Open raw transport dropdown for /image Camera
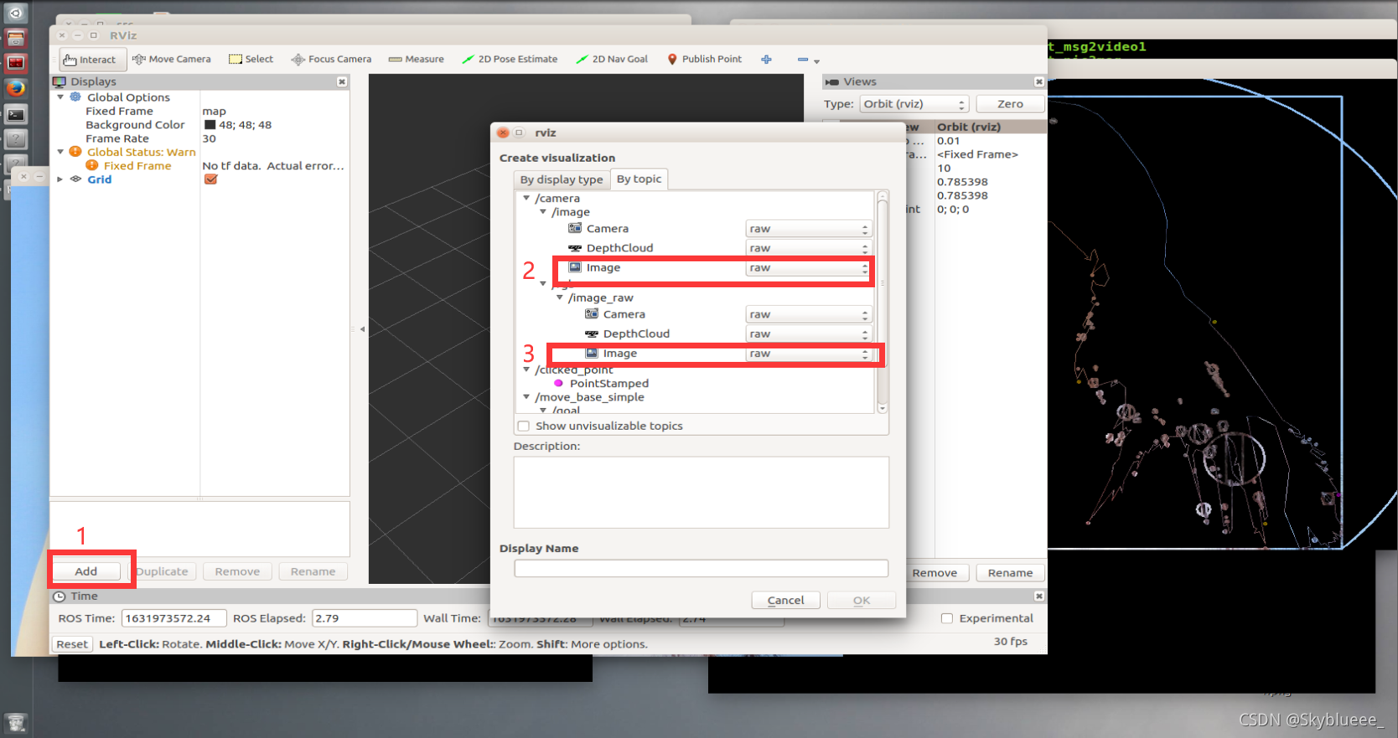This screenshot has width=1398, height=738. coord(809,229)
